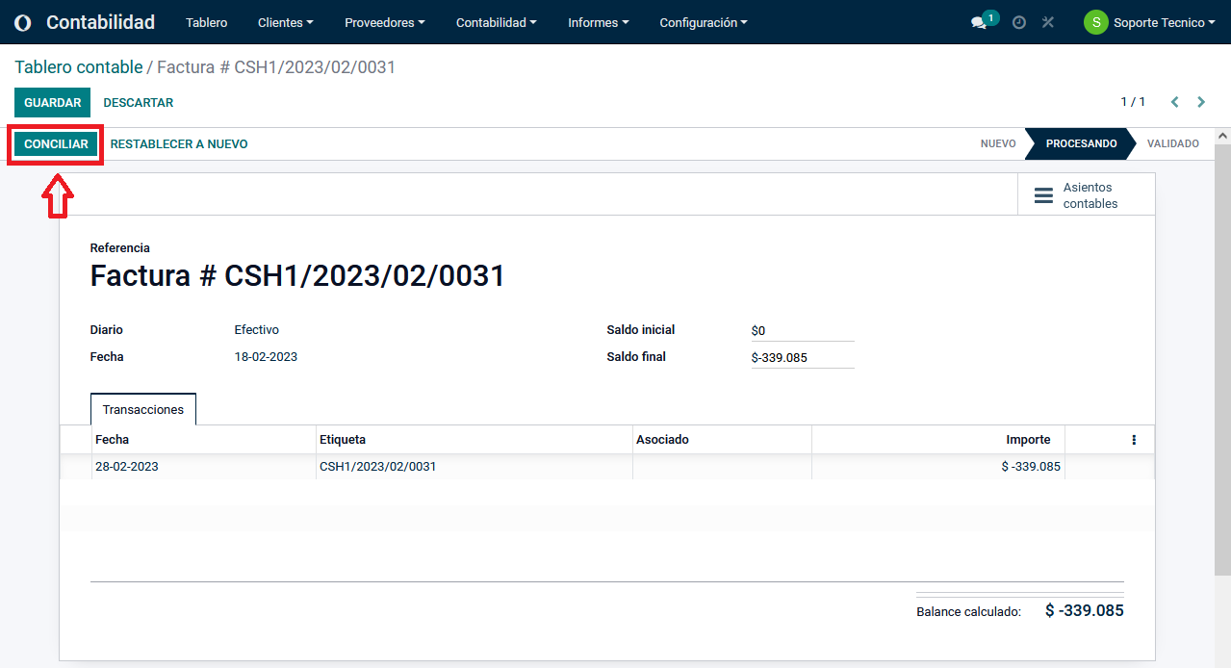Click the debug tools icon
Image resolution: width=1231 pixels, height=668 pixels.
pos(1048,22)
